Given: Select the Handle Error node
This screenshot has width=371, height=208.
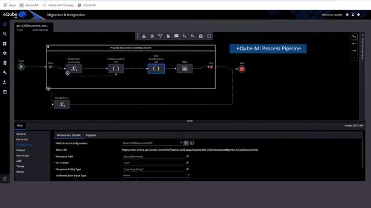Looking at the screenshot, I should [62, 105].
